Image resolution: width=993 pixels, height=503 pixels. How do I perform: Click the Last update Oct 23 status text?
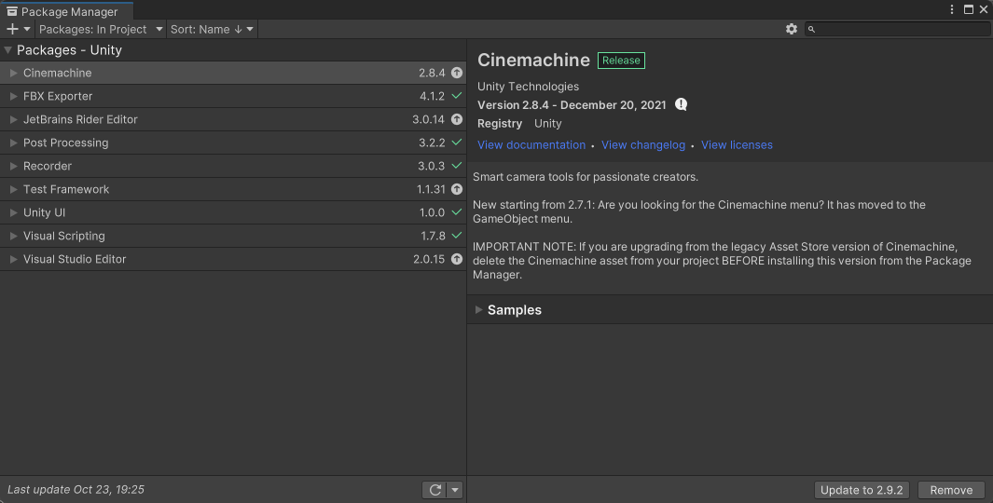click(76, 490)
